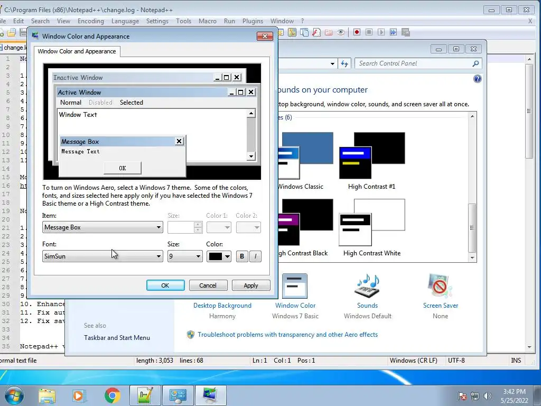Click the Function List icon in the toolbar
The image size is (541, 406).
(316, 32)
